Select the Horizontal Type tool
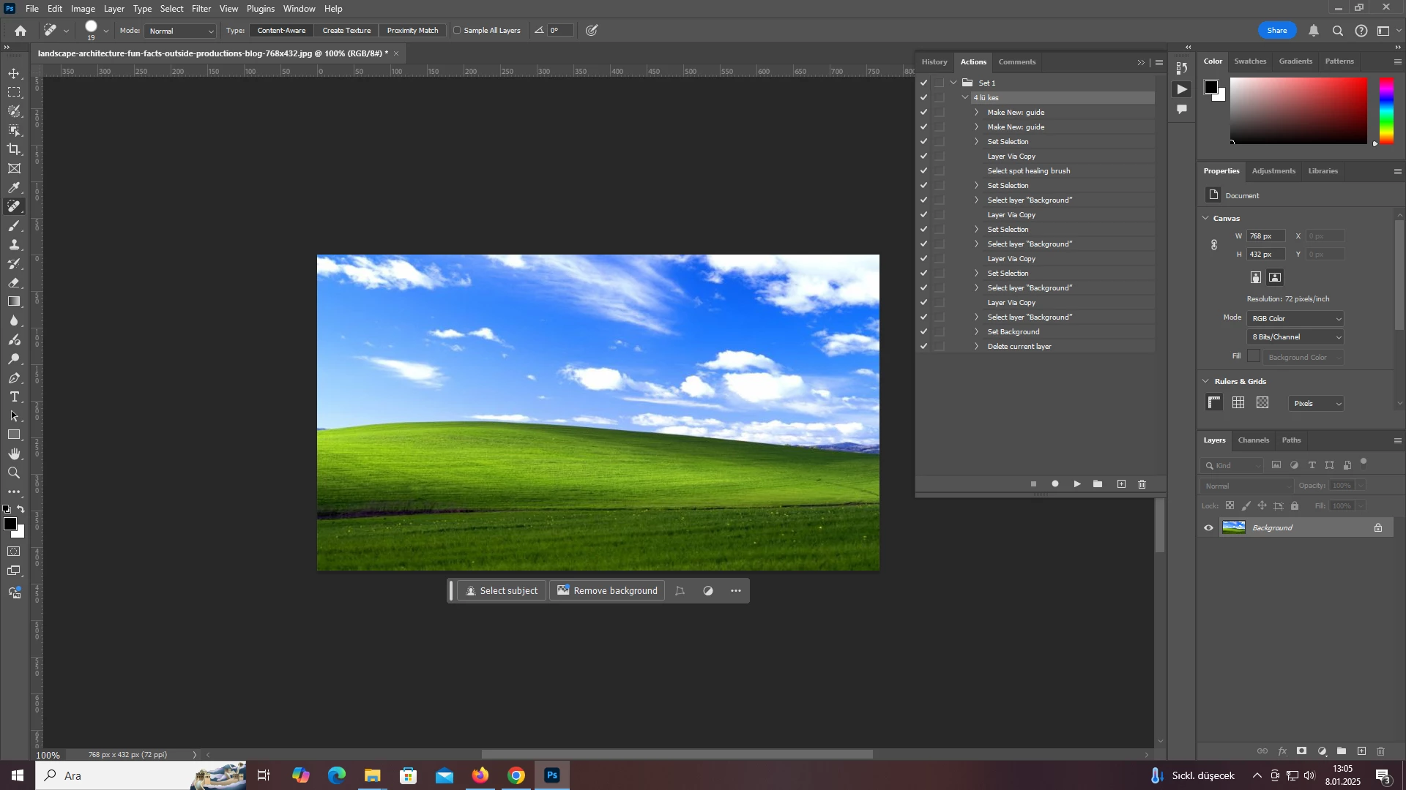The height and width of the screenshot is (790, 1406). pyautogui.click(x=14, y=397)
